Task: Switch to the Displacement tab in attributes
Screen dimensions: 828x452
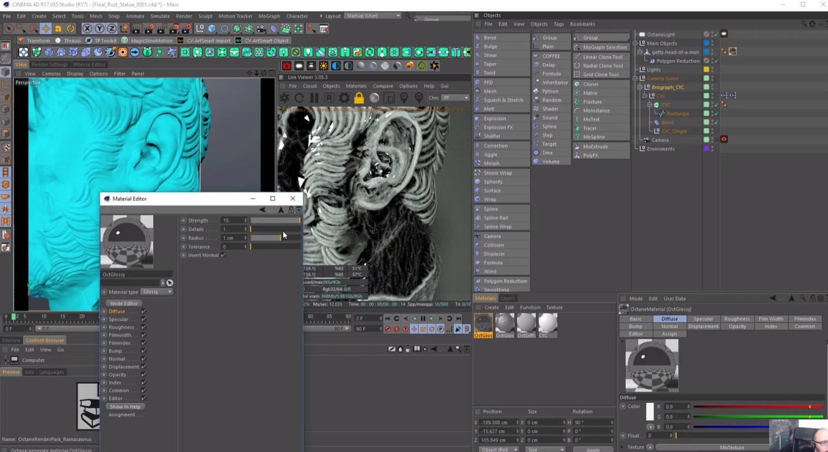Action: pos(703,326)
